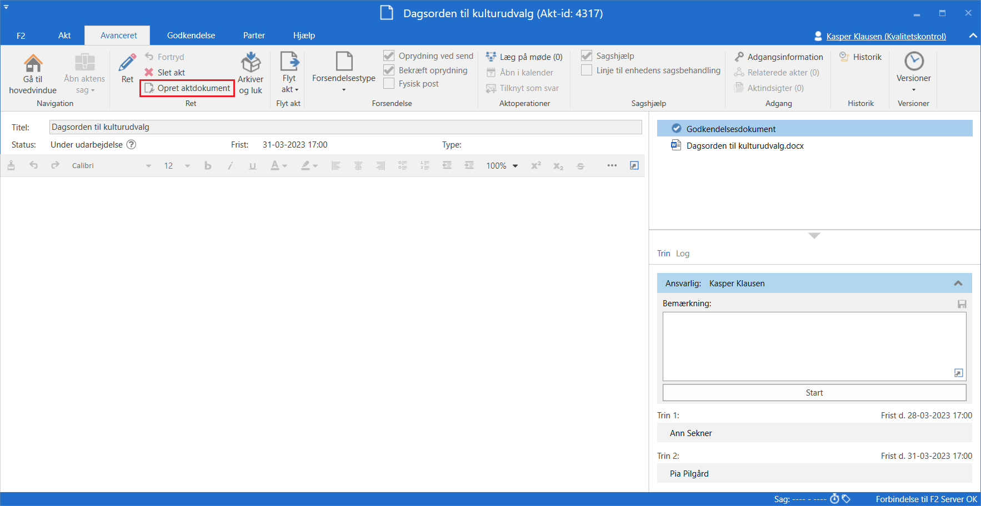The image size is (981, 506).
Task: Switch to the Akt tab
Action: [x=64, y=36]
